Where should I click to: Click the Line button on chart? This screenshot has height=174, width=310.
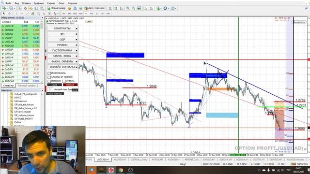(89, 21)
